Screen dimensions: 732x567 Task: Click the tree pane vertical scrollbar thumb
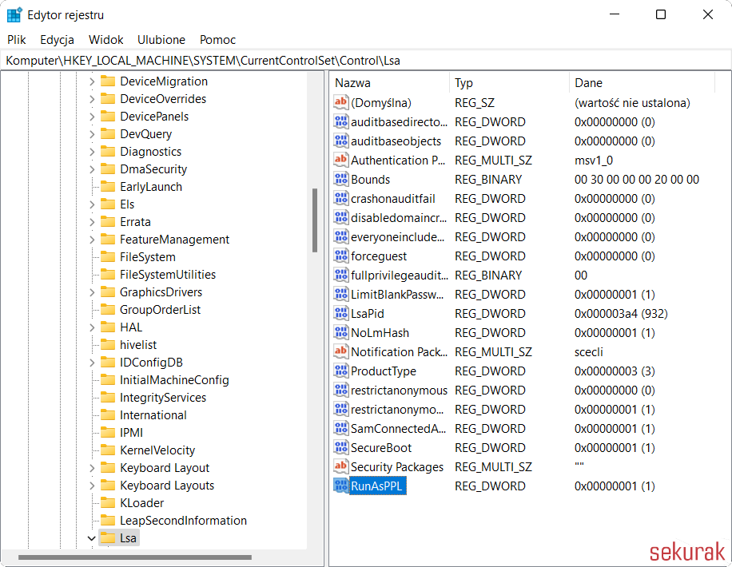pos(315,220)
